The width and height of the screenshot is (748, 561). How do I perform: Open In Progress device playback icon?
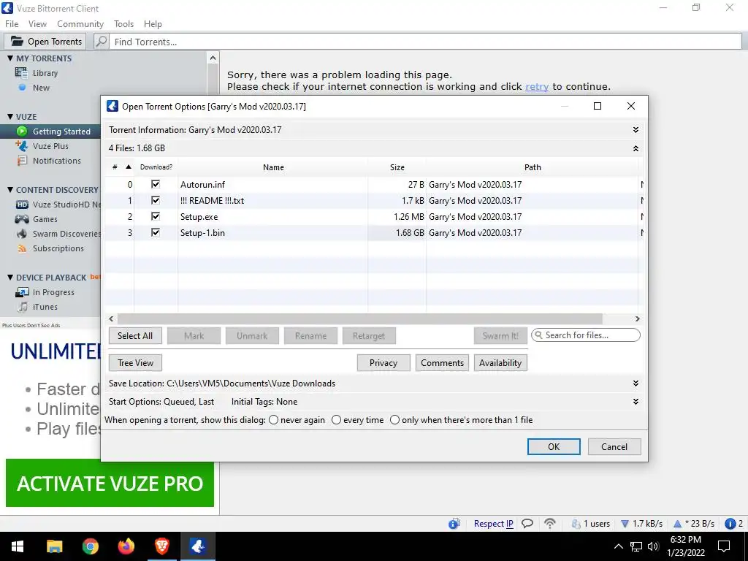point(22,292)
